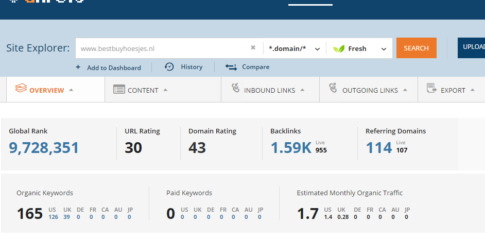485x239 pixels.
Task: Open the Export tab
Action: pyautogui.click(x=452, y=90)
